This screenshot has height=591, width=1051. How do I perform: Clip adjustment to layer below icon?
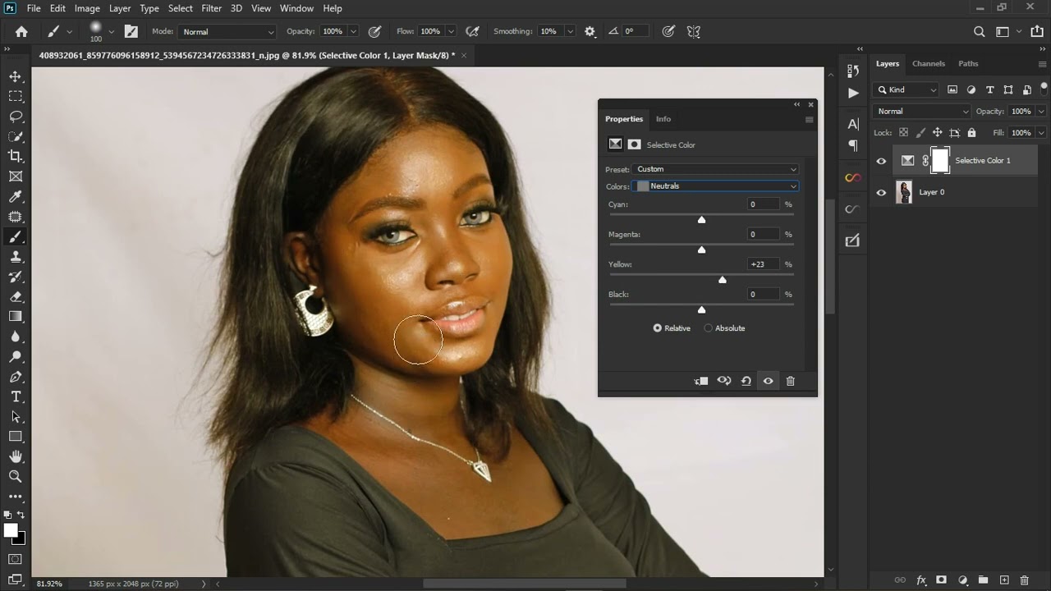tap(701, 381)
